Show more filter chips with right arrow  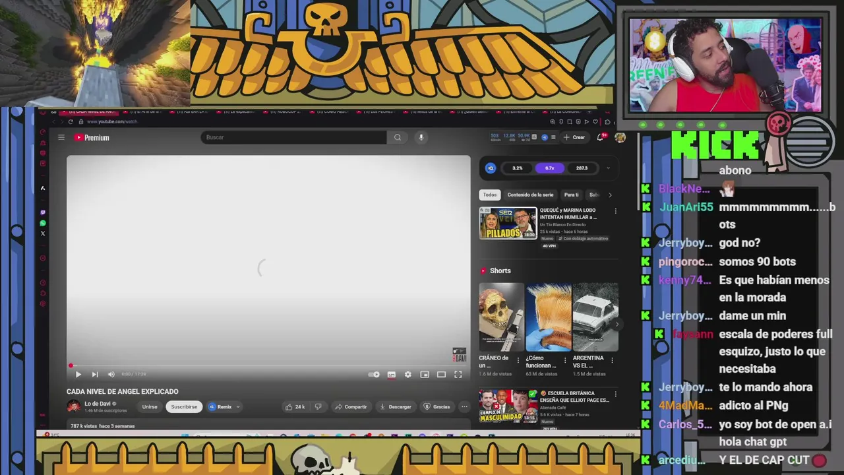coord(610,195)
